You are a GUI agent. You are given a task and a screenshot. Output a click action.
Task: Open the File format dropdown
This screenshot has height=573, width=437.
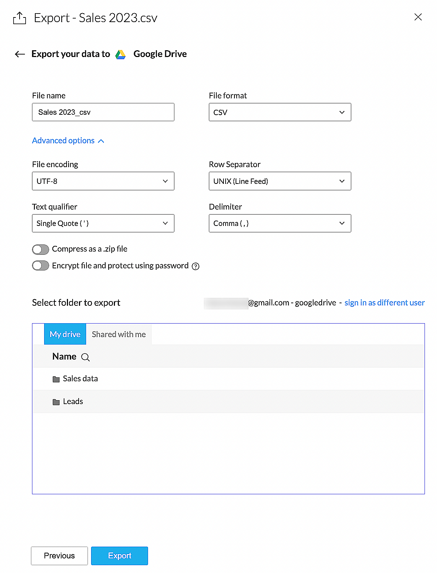(x=280, y=112)
